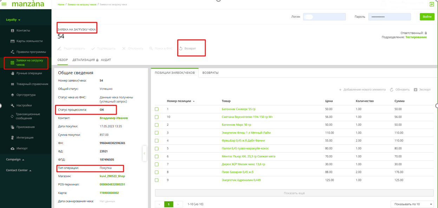Click the hamburger menu icon beside manzana logo
Screen dimensions: 438x208
pos(4,4)
